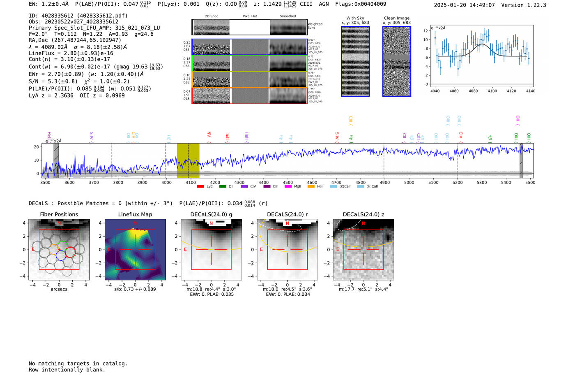Screen dimensions: 575x392
Task: Select the green-bordered 2D fiber spectrum row
Action: pyautogui.click(x=250, y=63)
